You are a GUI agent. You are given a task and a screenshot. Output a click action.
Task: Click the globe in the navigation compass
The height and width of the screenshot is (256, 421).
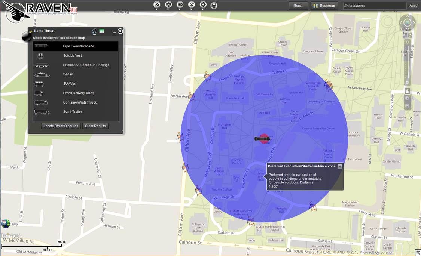(407, 23)
